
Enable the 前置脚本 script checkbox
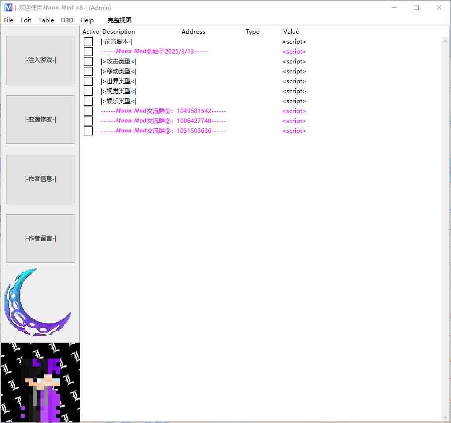coord(88,42)
